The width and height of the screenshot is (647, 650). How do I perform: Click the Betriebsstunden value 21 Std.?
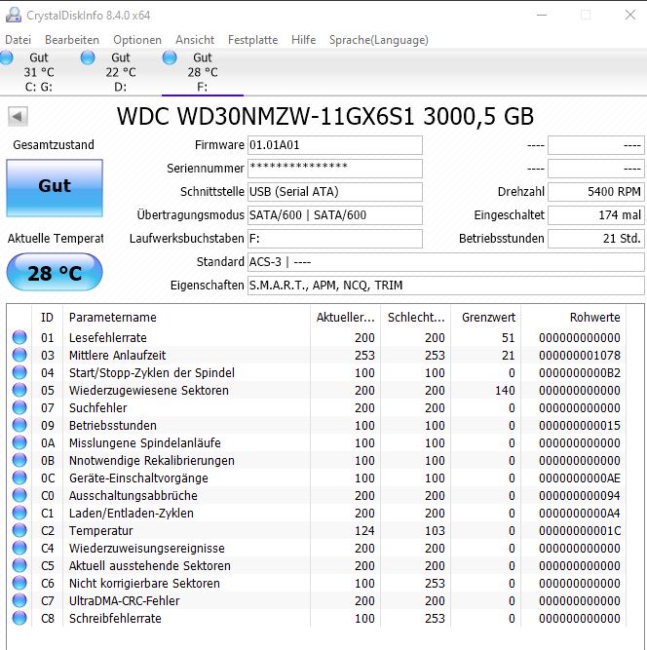click(596, 239)
